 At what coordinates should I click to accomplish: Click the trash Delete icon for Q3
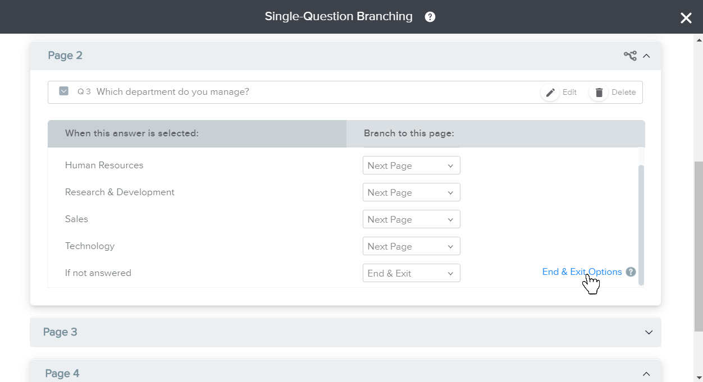coord(599,93)
